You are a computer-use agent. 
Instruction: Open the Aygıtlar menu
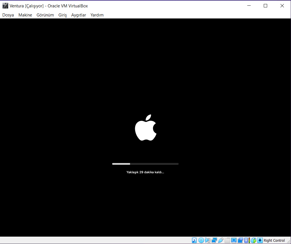click(x=78, y=15)
